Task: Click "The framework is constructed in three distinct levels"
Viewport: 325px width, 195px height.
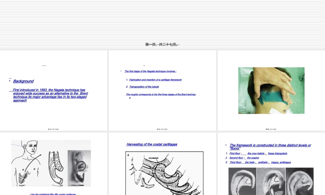Action: coord(270,147)
